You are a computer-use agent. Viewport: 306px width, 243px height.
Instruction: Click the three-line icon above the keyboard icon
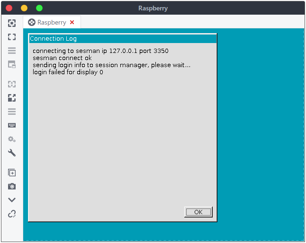[12, 112]
